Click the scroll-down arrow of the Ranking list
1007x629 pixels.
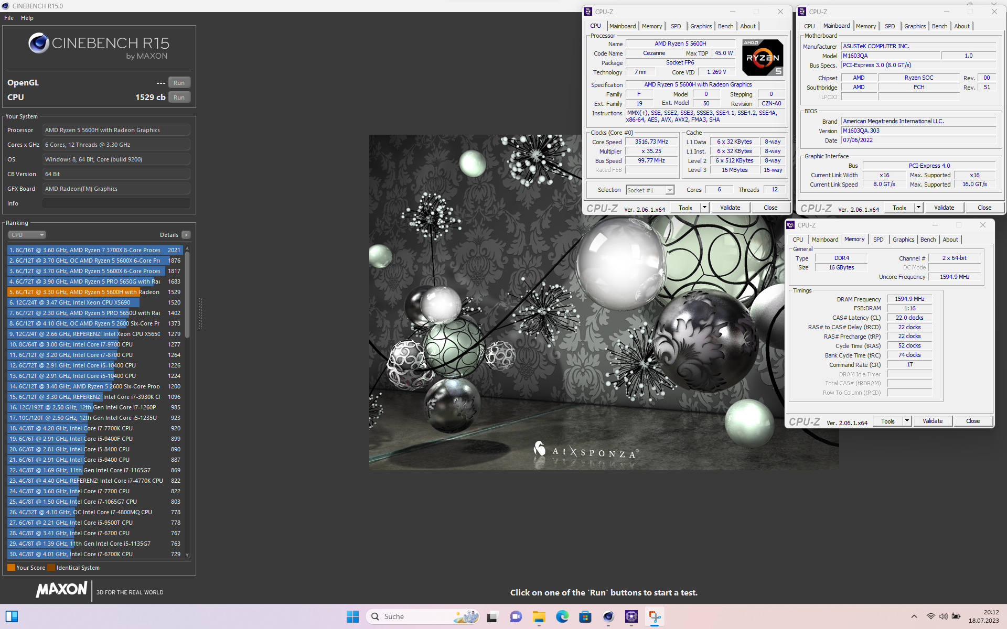coord(187,555)
